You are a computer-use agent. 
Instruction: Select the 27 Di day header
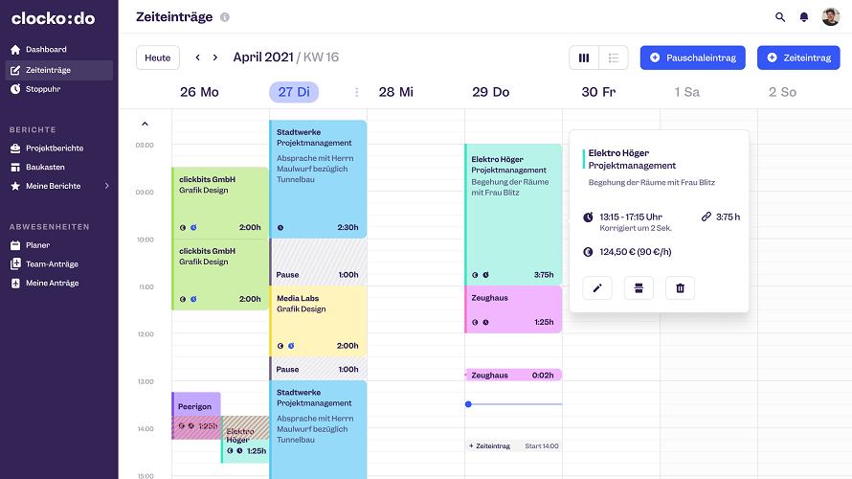click(294, 92)
